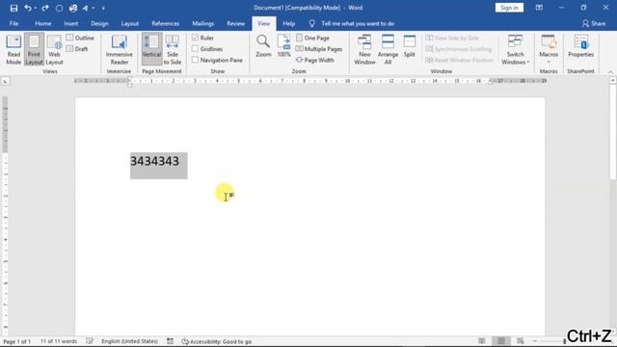
Task: Click the tab selector at ruler corner
Action: click(x=5, y=81)
